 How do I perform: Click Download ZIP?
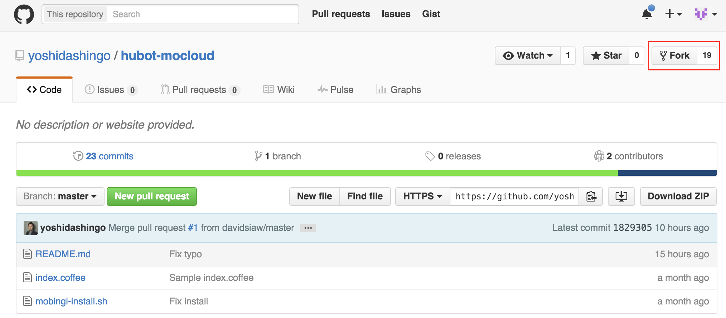[678, 197]
